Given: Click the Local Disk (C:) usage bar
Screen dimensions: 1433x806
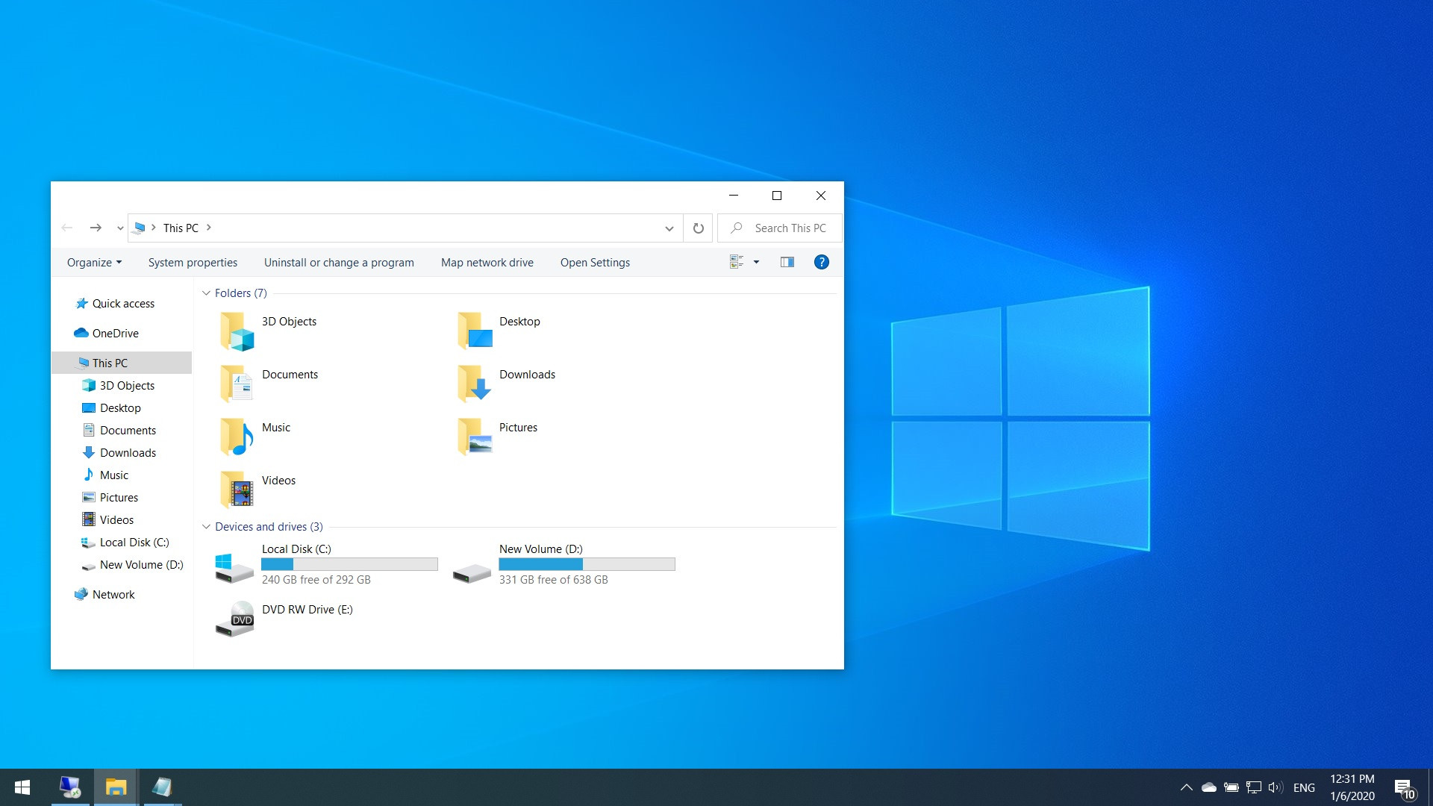Looking at the screenshot, I should (349, 565).
